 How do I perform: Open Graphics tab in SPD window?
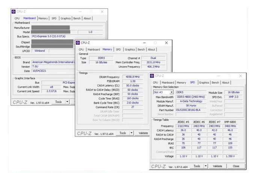204,83
